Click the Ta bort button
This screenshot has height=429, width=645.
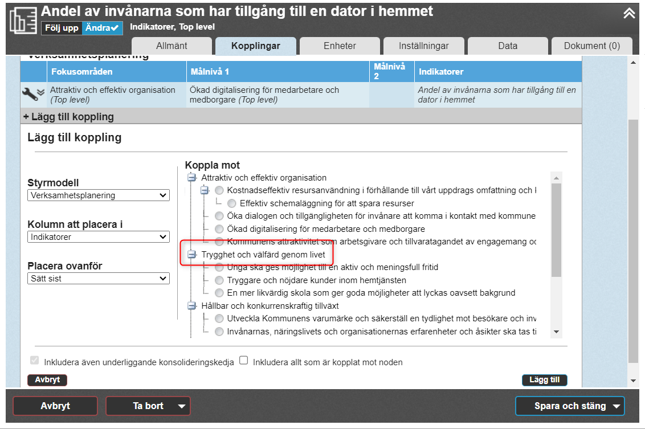(x=148, y=406)
